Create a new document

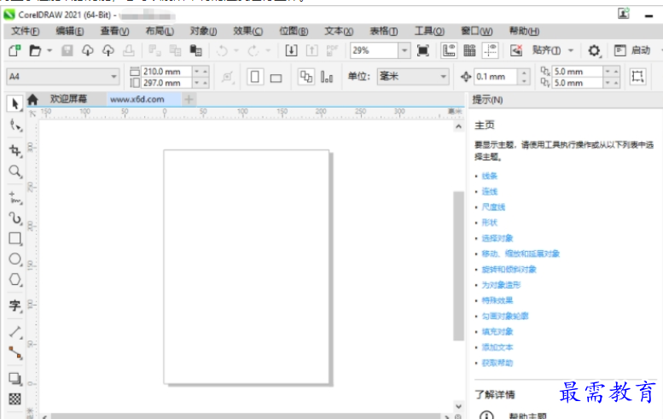[15, 50]
